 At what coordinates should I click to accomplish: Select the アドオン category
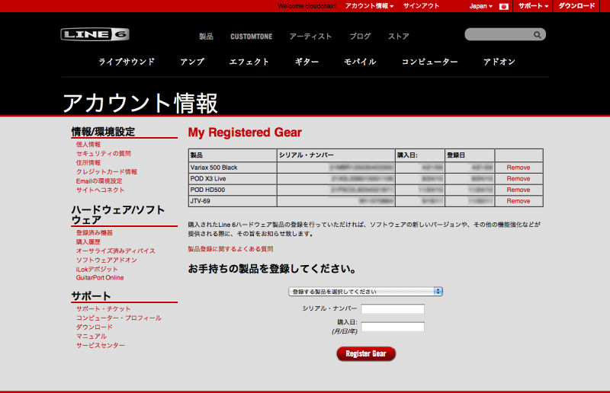click(499, 62)
